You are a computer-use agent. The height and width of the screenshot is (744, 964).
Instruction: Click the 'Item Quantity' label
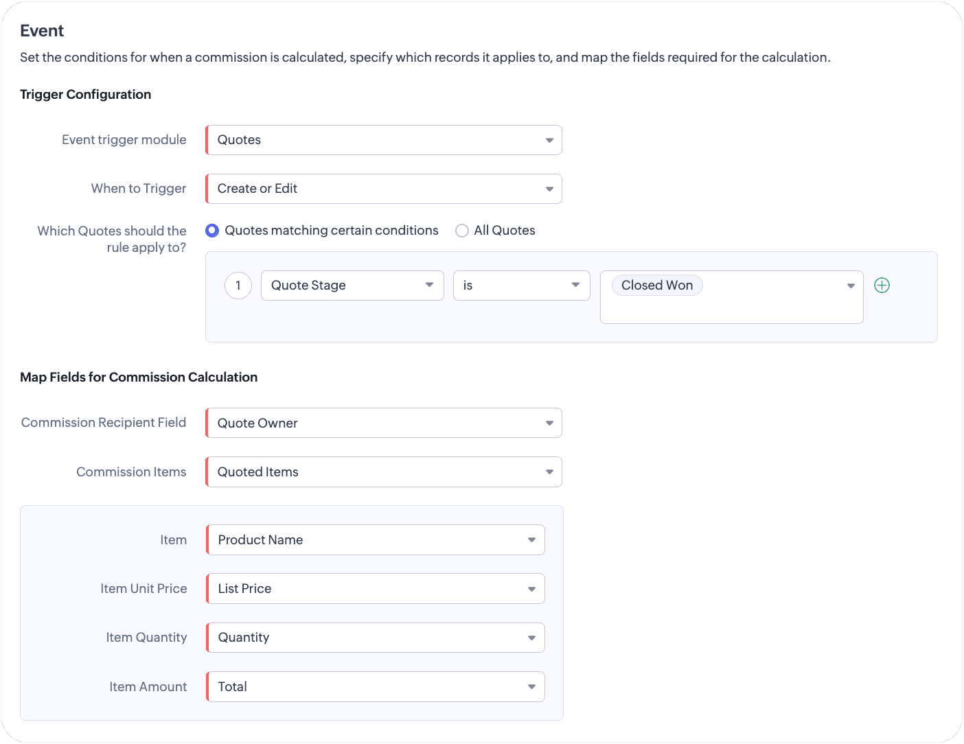146,638
